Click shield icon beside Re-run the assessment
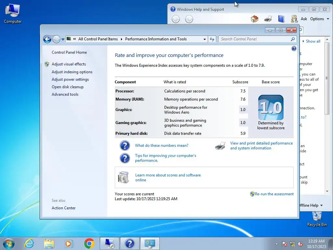The height and width of the screenshot is (250, 333). [252, 194]
